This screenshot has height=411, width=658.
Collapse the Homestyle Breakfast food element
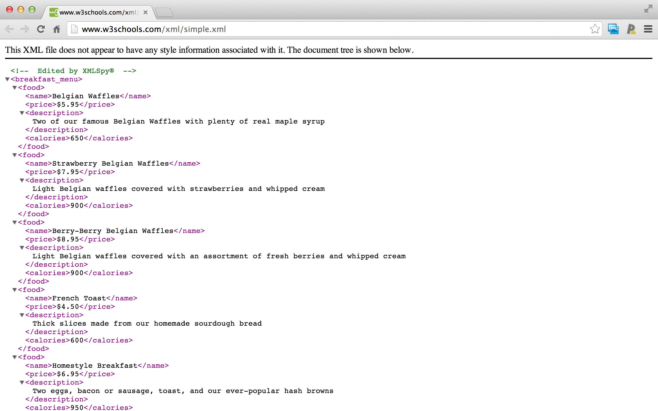pyautogui.click(x=15, y=357)
